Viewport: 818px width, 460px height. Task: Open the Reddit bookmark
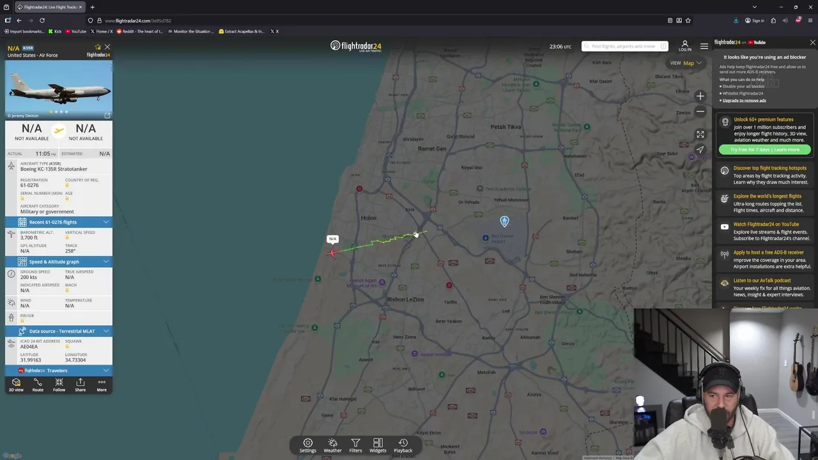[139, 31]
